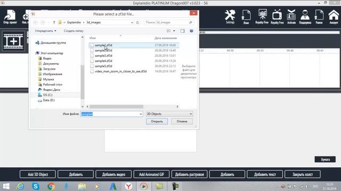Image resolution: width=341 pixels, height=191 pixels.
Task: Click the Add 3D Object button
Action: click(x=38, y=175)
